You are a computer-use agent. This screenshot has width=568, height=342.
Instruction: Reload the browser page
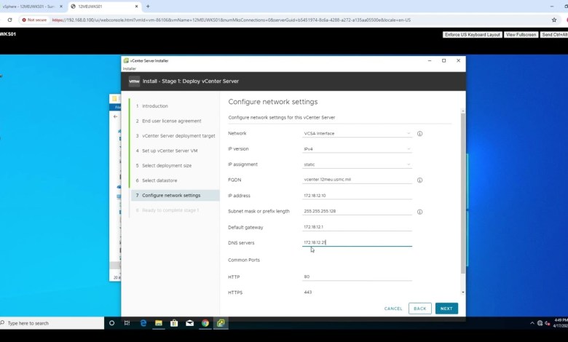click(9, 20)
